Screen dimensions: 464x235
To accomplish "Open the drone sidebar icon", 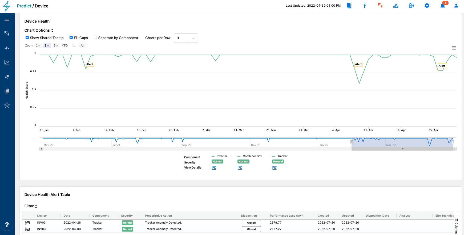I will (7, 106).
